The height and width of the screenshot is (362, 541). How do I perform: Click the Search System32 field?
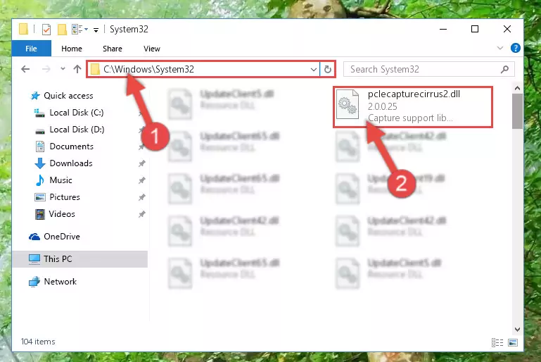429,70
